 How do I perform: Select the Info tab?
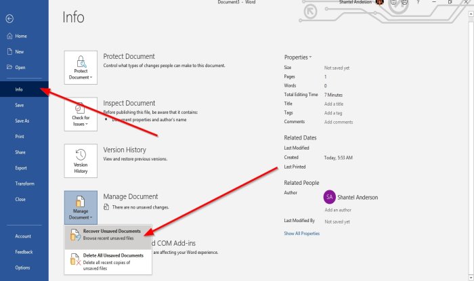pos(24,89)
